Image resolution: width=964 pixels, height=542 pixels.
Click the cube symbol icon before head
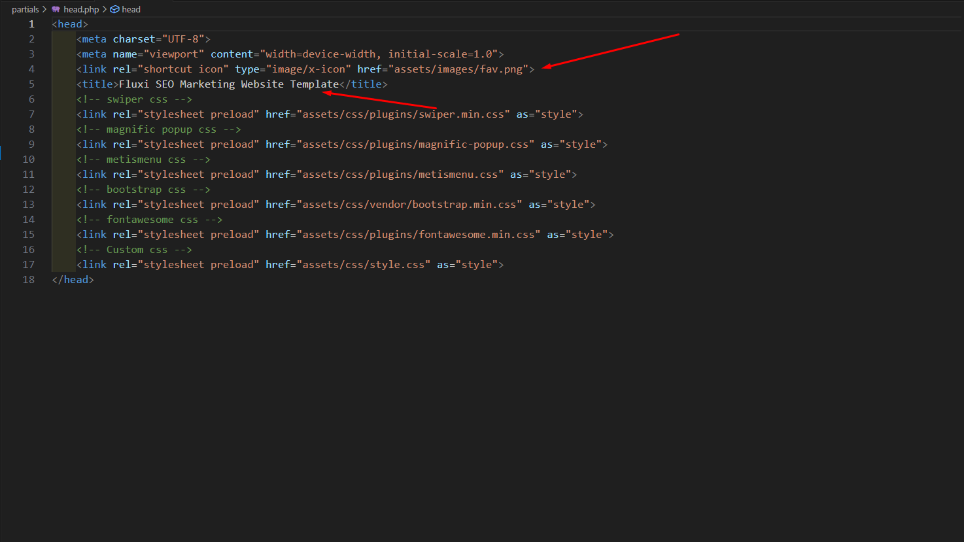point(114,9)
